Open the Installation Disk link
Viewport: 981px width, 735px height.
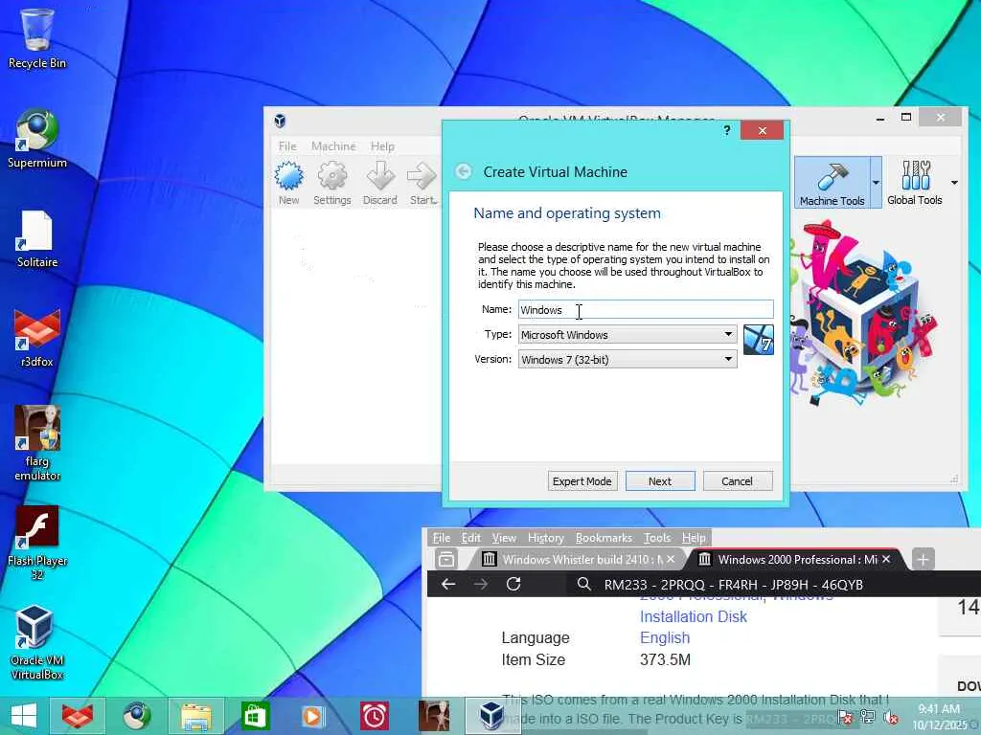[x=694, y=616]
